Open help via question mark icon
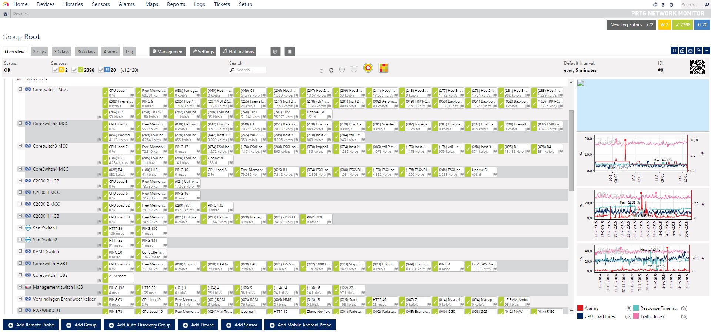This screenshot has height=332, width=711. [663, 4]
